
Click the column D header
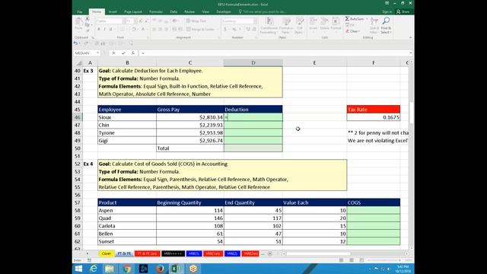[x=253, y=62]
